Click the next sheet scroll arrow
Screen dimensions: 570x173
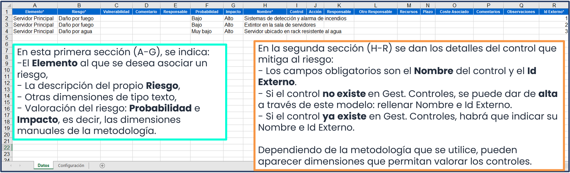pyautogui.click(x=20, y=166)
